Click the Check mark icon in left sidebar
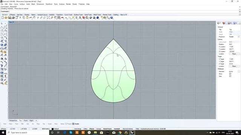This screenshot has width=241, height=135. tap(5, 80)
